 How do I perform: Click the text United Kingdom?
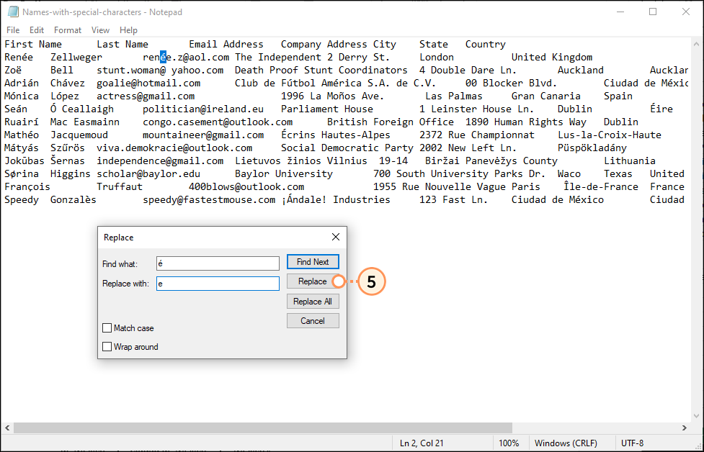pos(552,58)
